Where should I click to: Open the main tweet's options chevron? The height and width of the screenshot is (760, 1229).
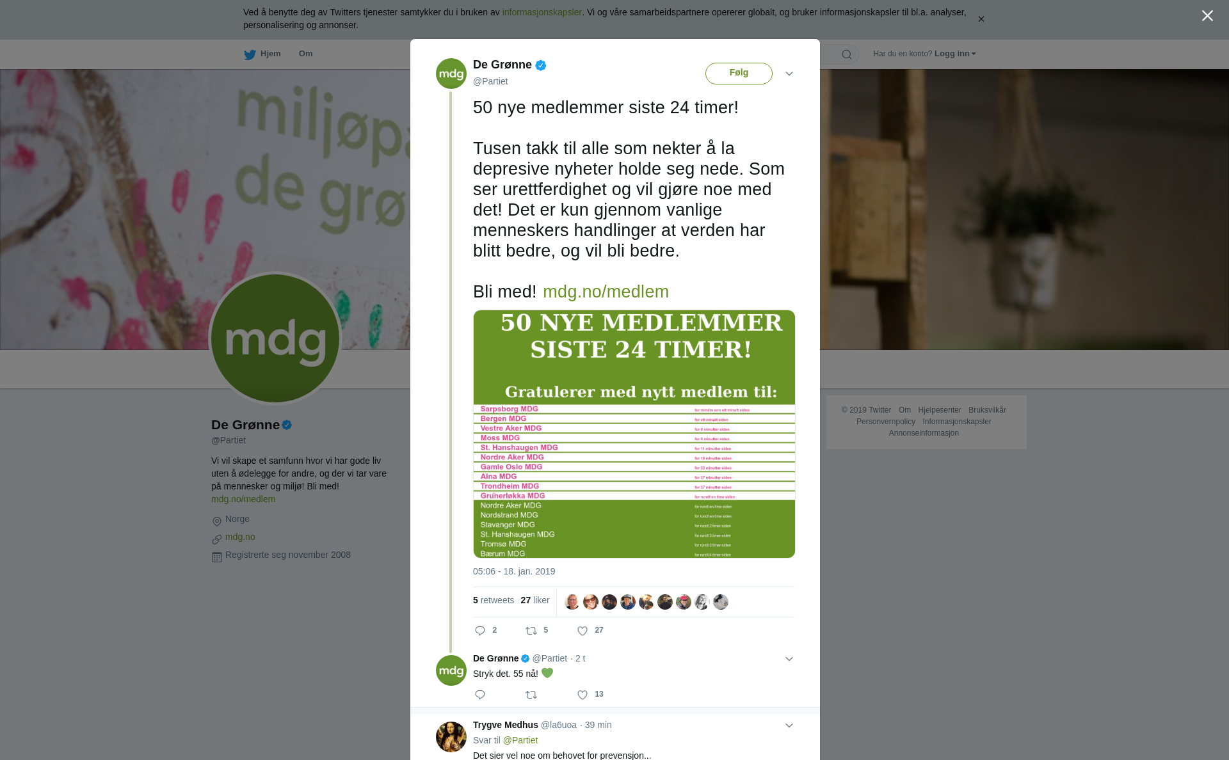coord(789,74)
